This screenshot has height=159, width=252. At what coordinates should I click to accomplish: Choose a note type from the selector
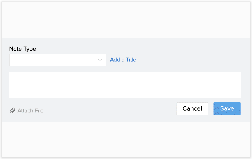pos(58,60)
